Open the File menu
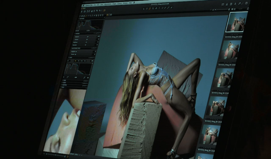 [x=95, y=5]
